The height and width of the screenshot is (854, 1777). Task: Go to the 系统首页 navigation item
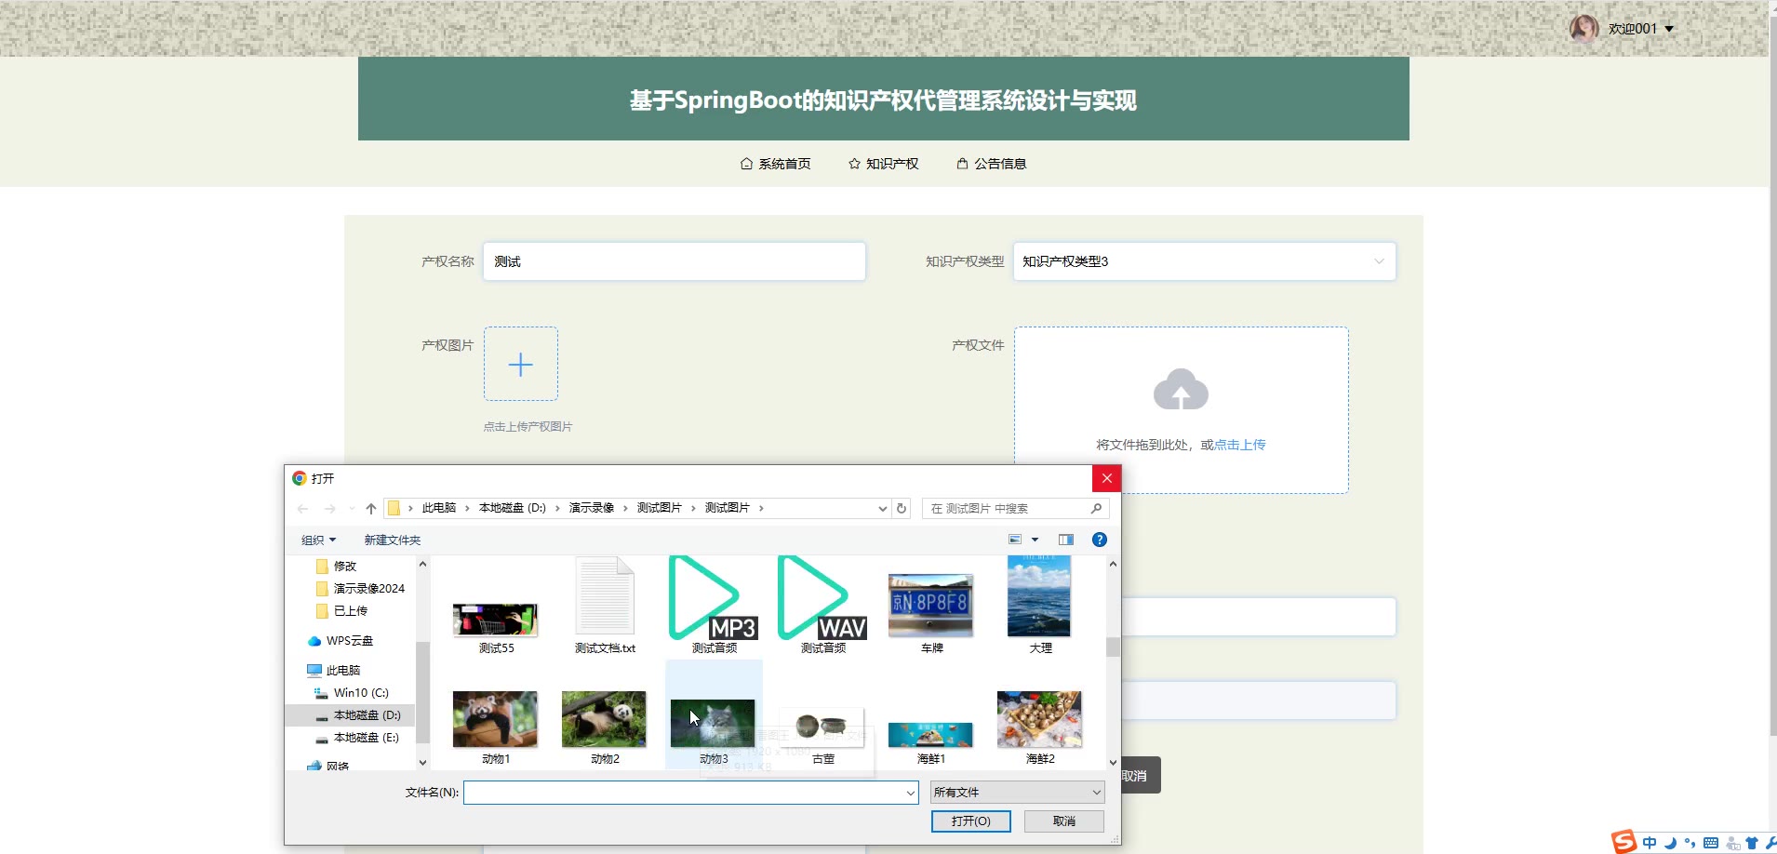[x=775, y=164]
